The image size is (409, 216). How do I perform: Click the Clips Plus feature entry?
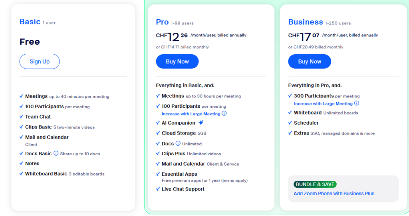tap(191, 154)
